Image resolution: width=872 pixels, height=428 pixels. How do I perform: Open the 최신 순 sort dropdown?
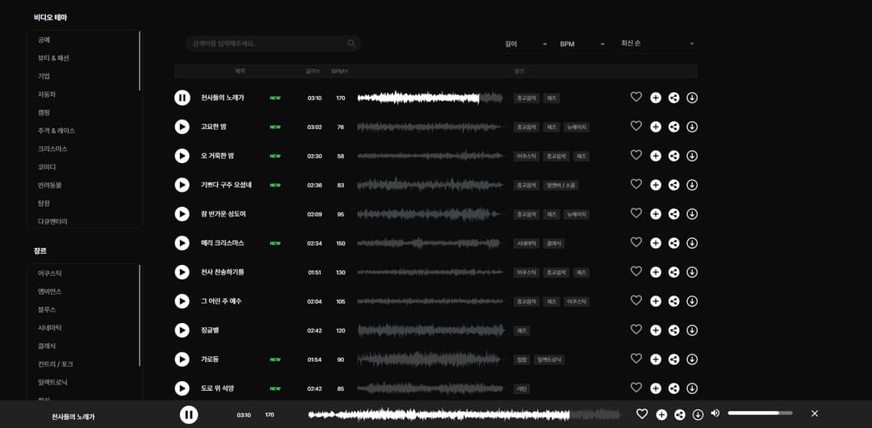click(x=657, y=44)
